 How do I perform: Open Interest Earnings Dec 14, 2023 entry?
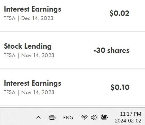[x=72, y=16]
